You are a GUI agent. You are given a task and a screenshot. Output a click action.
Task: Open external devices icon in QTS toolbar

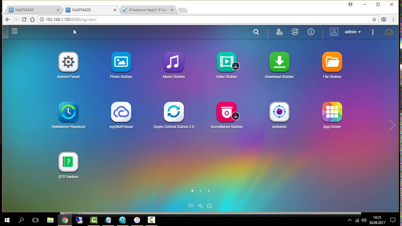(295, 32)
